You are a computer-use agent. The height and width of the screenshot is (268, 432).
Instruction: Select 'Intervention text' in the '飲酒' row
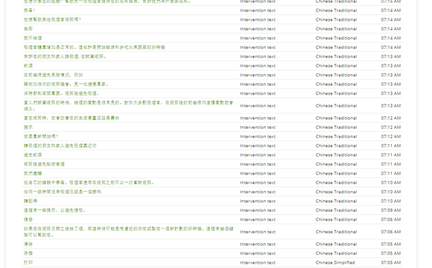[258, 66]
